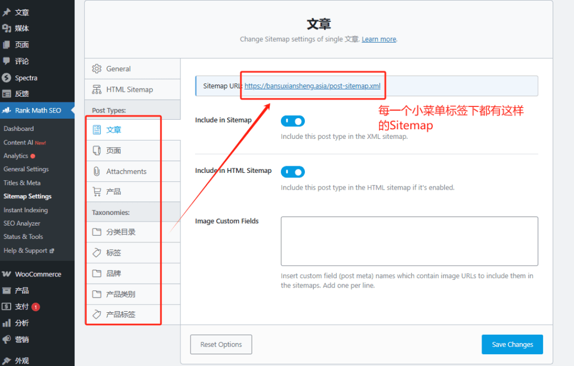
Task: Open SEO Analyzer submenu item
Action: (22, 223)
